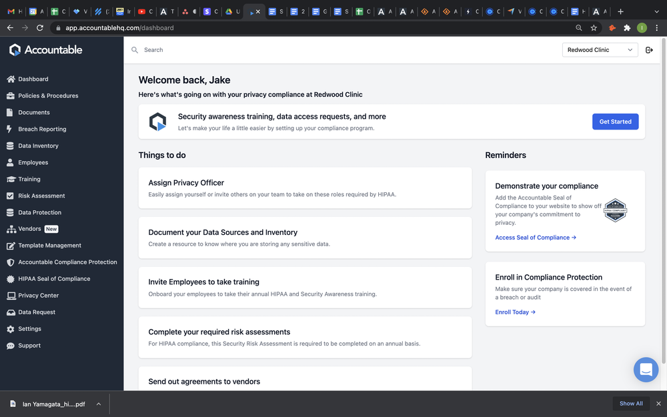Click the browser address bar URL
667x417 pixels.
click(119, 27)
